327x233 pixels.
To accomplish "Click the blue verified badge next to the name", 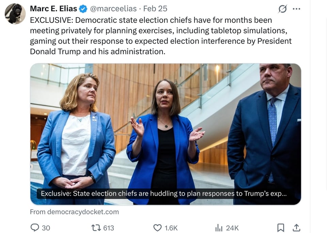I will click(82, 9).
